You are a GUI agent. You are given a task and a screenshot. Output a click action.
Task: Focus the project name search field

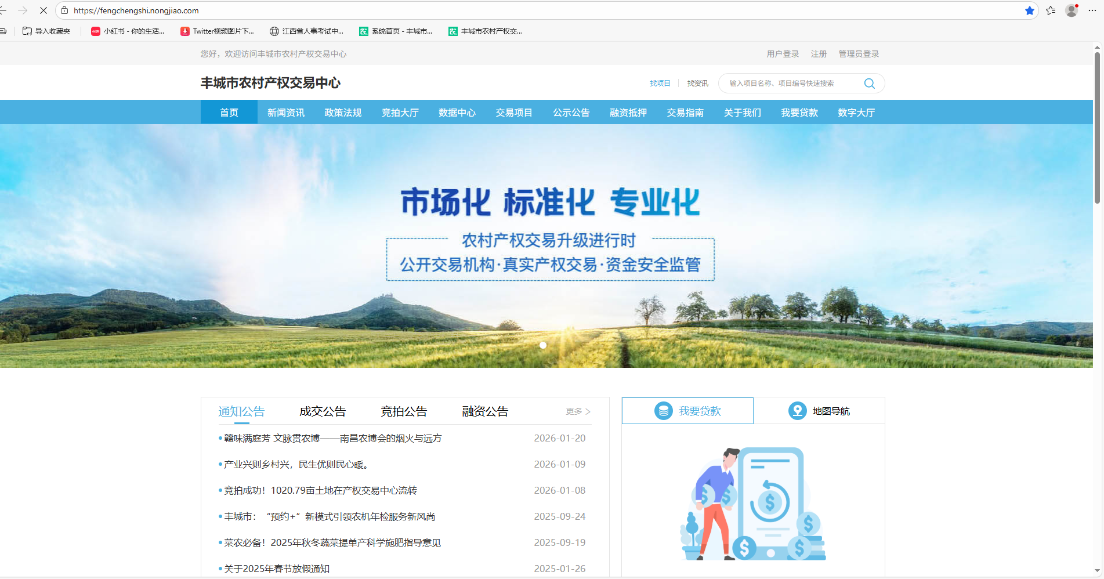pos(792,84)
